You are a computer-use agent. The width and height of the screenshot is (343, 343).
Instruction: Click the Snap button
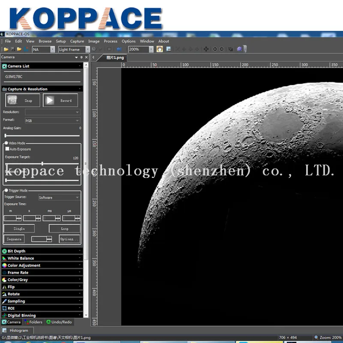coord(23,100)
